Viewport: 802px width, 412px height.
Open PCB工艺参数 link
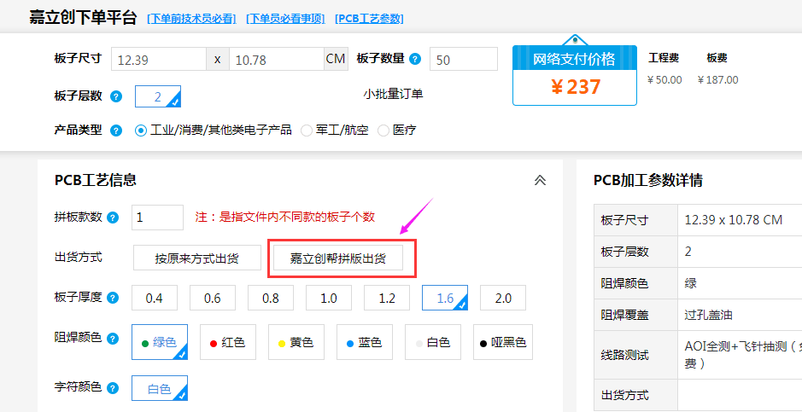tap(369, 19)
